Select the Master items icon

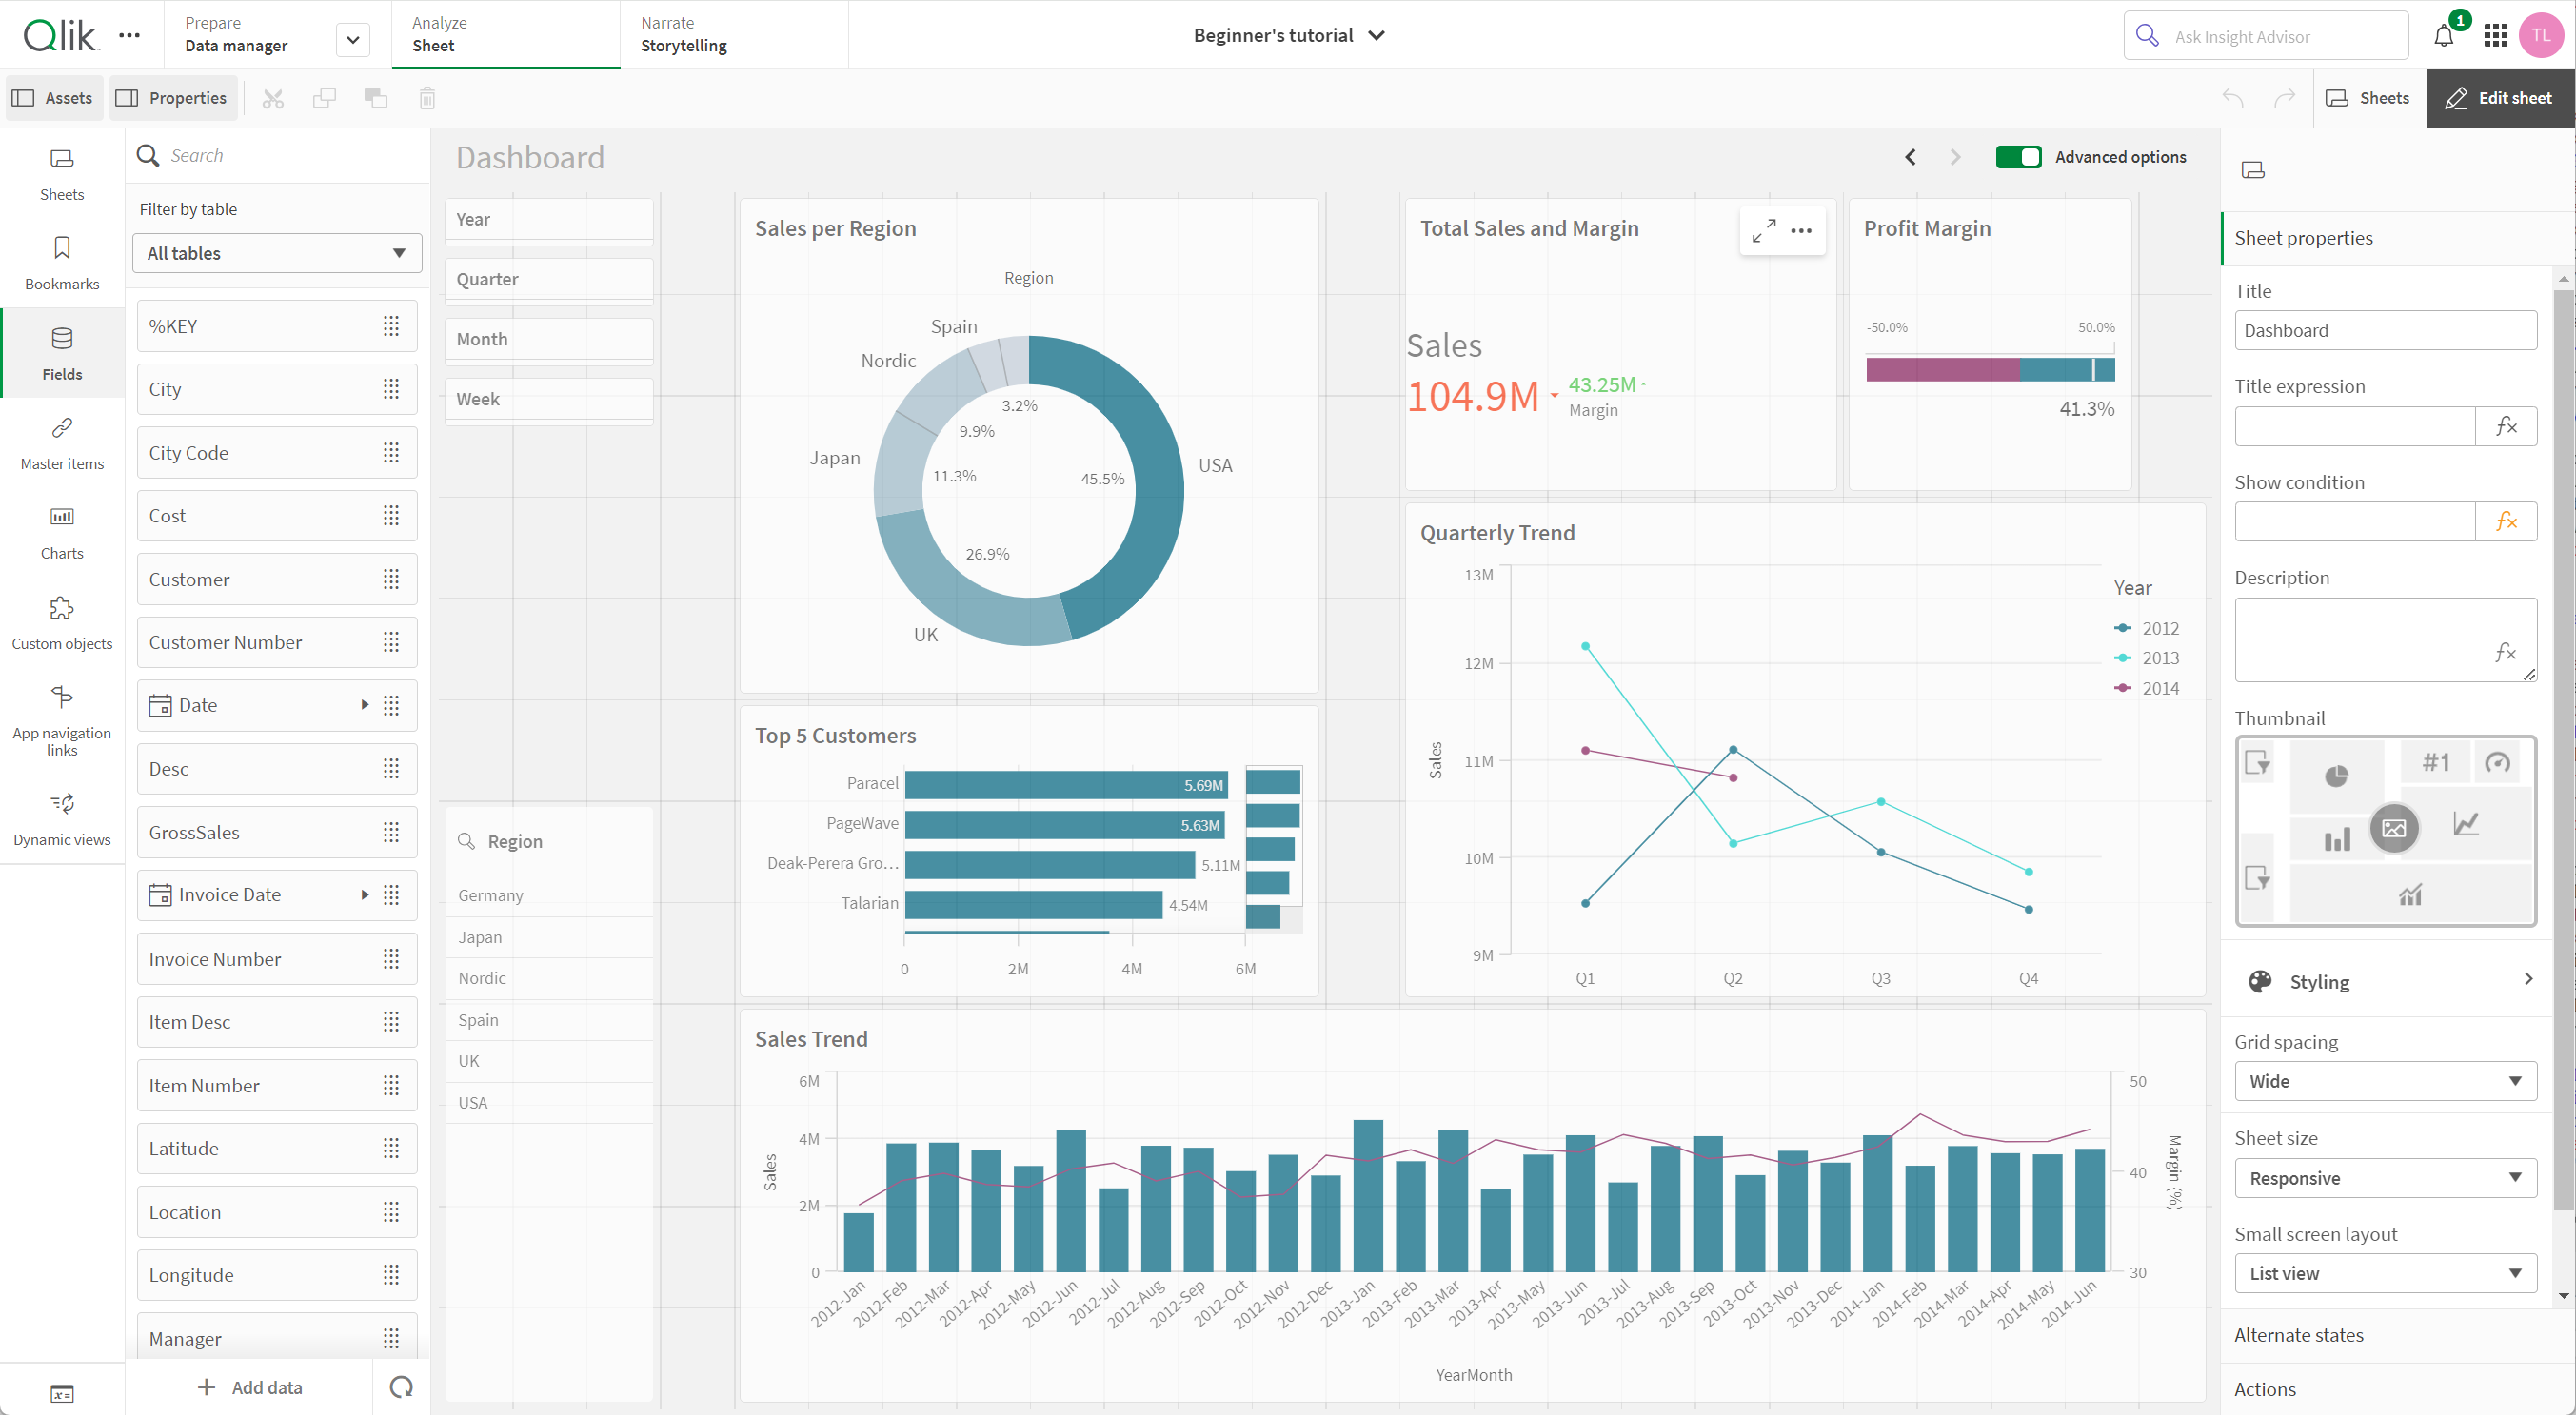(63, 436)
